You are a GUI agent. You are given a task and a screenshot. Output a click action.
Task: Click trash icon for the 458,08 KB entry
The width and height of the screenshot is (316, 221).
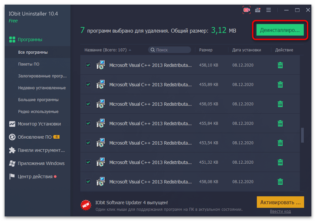(x=280, y=181)
